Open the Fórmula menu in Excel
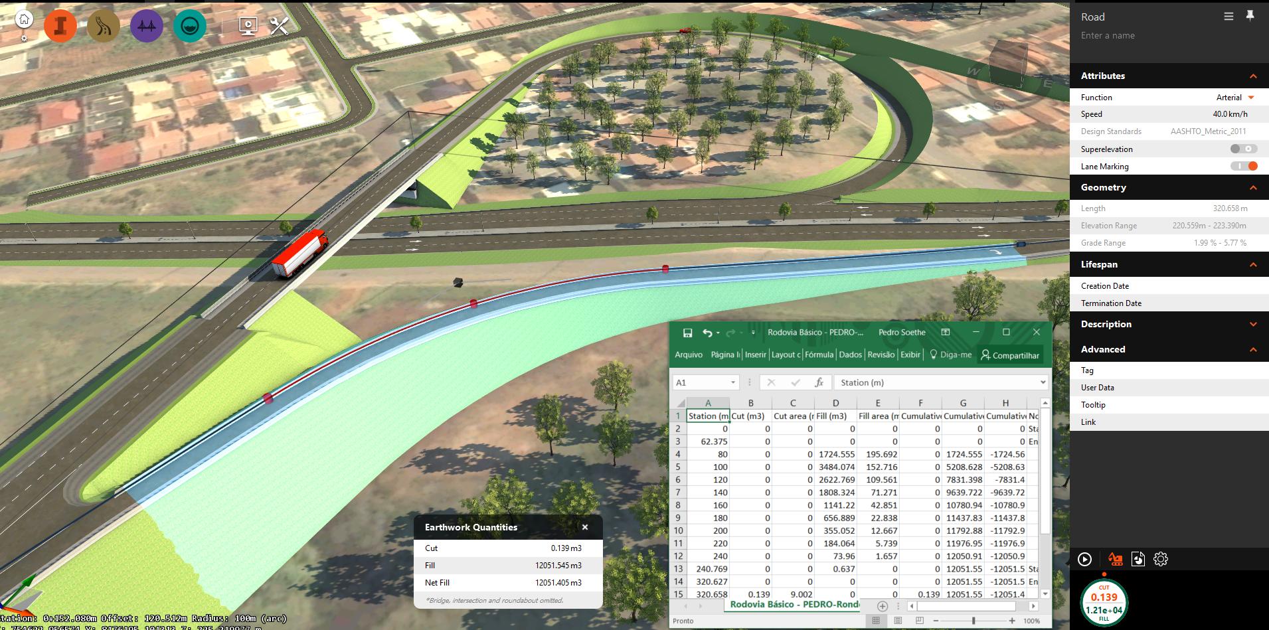Image resolution: width=1269 pixels, height=630 pixels. tap(819, 354)
